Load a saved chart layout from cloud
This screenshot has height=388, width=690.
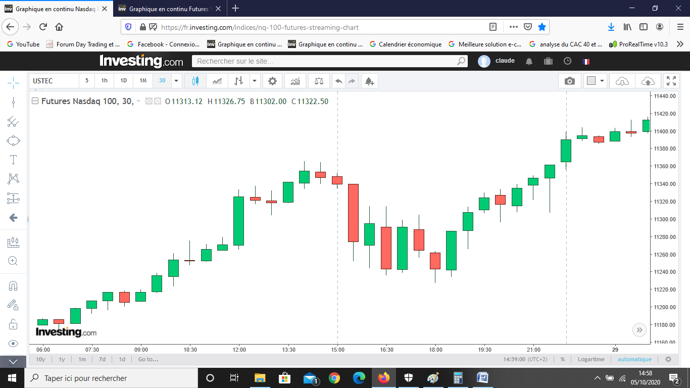click(622, 81)
